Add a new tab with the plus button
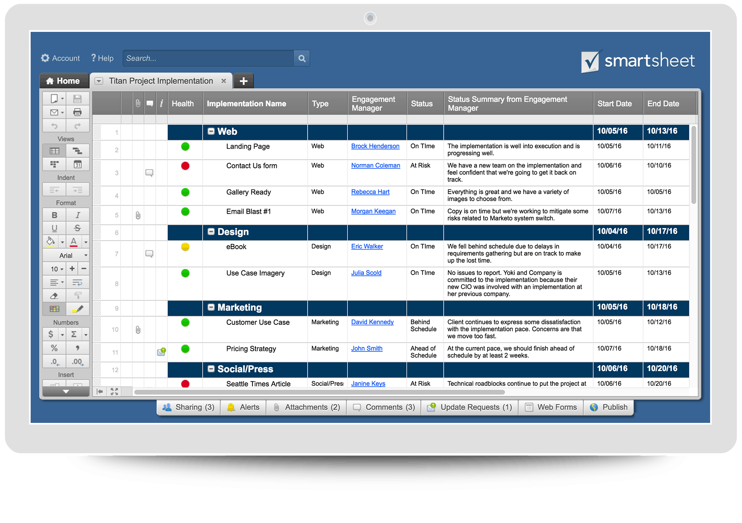 point(244,81)
